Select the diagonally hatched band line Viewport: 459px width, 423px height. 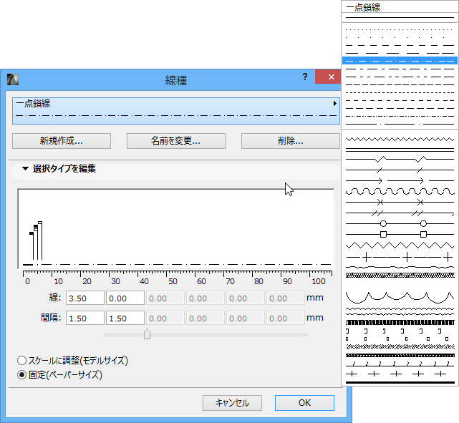400,275
